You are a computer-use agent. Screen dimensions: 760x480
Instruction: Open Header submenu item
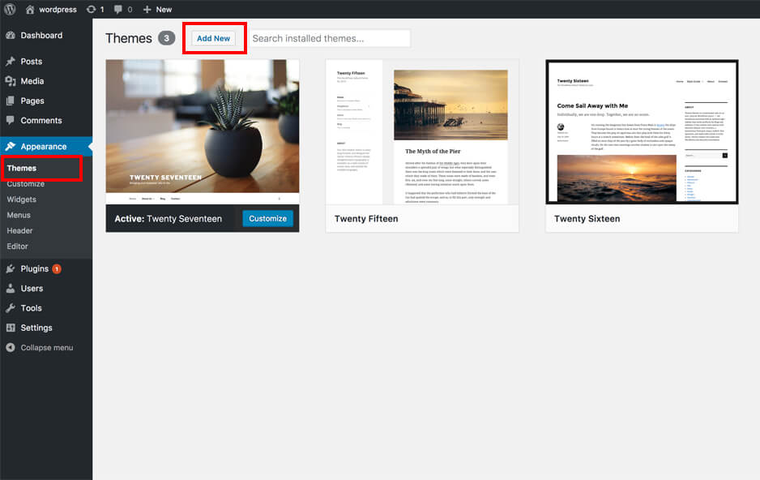click(x=19, y=231)
